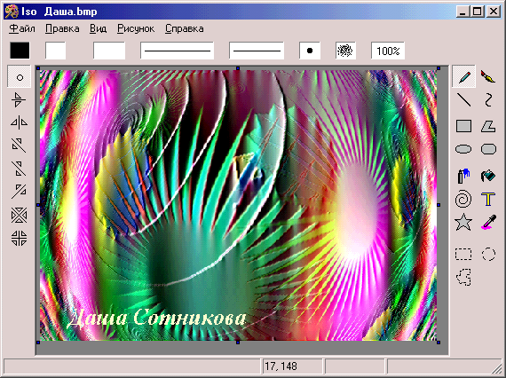
Task: Click the bottom-right canvas corner handle
Action: tap(439, 343)
